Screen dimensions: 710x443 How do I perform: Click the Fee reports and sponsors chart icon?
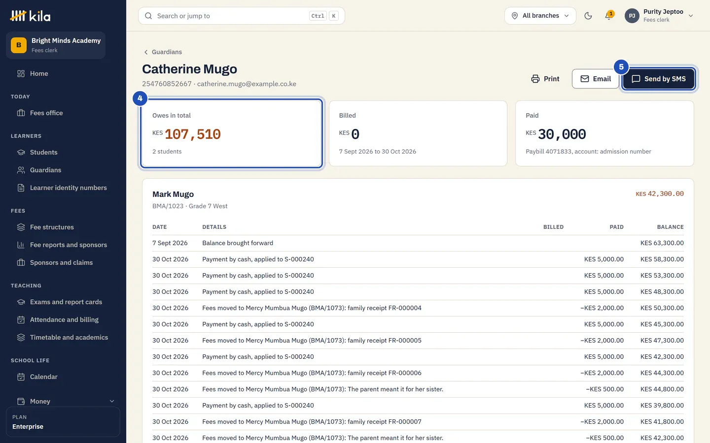pos(21,245)
